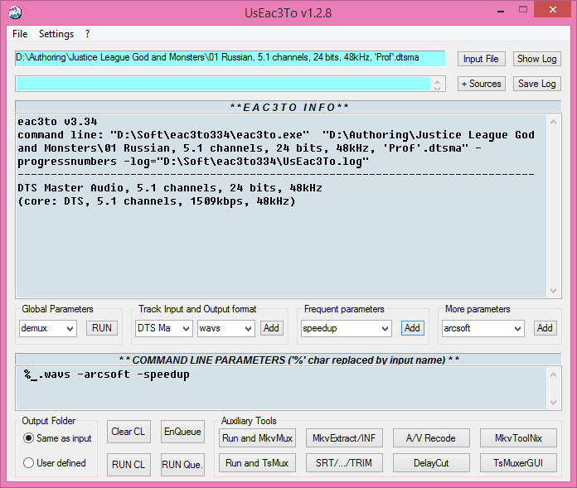Click command line box scrollbar down arrow
577x488 pixels.
pos(553,403)
